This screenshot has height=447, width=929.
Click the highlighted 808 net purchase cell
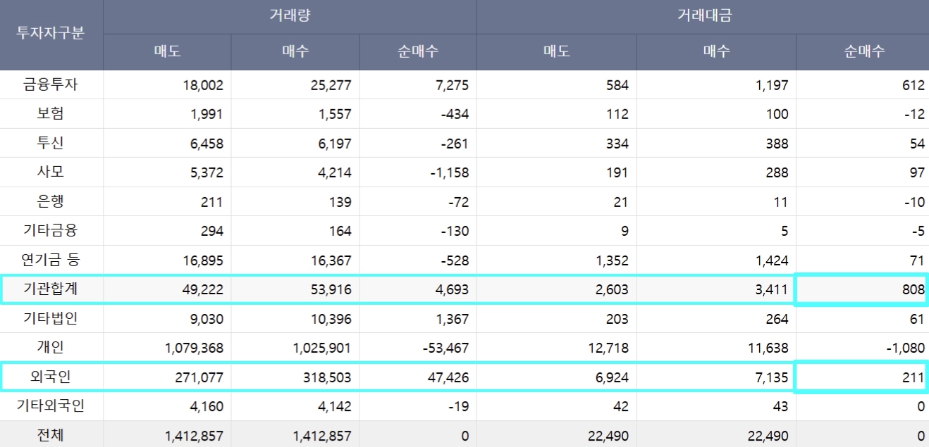pyautogui.click(x=862, y=289)
